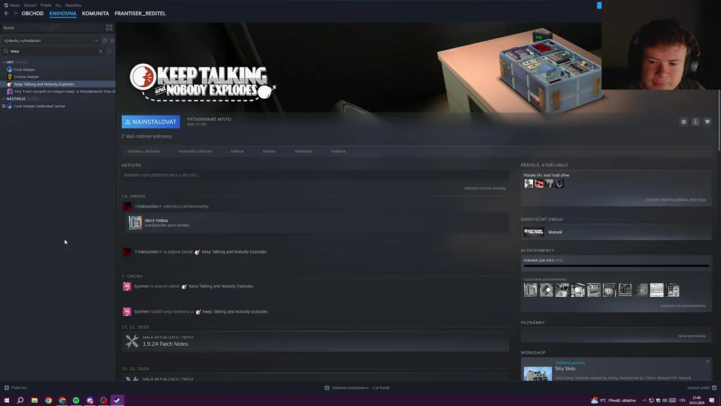
Task: Open Spotify from the taskbar
Action: coord(76,400)
